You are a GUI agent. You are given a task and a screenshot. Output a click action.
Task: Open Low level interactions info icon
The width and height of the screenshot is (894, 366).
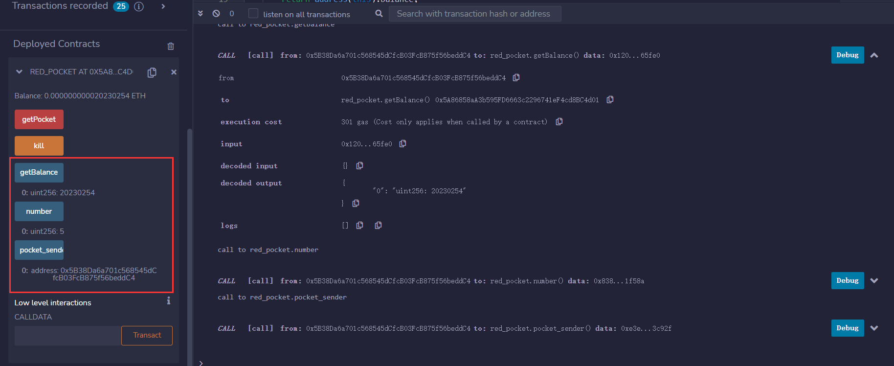169,300
